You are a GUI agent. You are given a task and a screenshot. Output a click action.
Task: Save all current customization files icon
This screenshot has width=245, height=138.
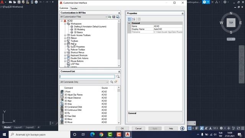tap(114, 17)
